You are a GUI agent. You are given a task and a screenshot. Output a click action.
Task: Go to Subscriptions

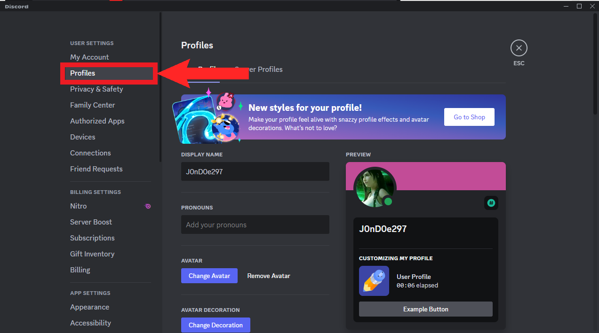pyautogui.click(x=92, y=238)
